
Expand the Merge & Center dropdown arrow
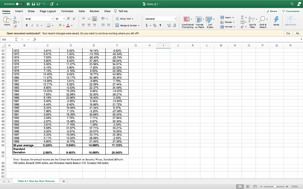138,25
